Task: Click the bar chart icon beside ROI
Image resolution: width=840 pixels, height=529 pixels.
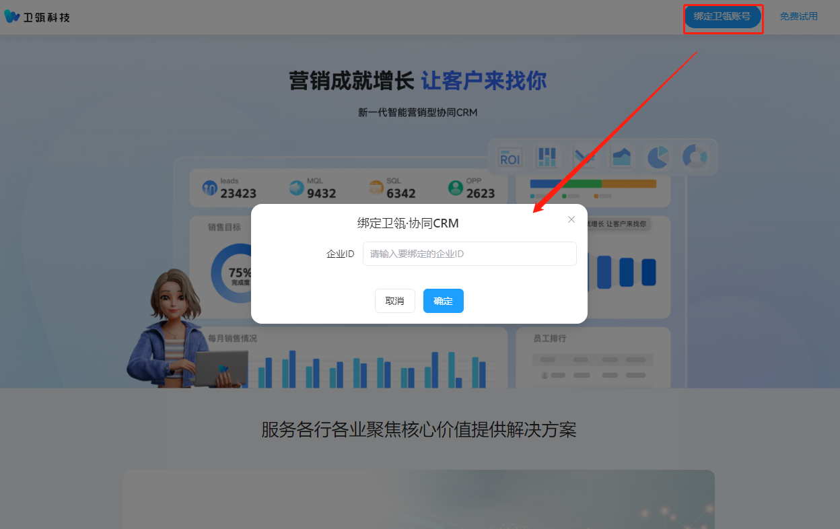Action: (547, 157)
